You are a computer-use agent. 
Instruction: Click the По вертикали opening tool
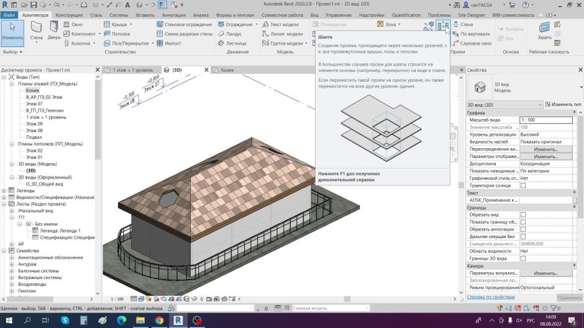tap(471, 34)
